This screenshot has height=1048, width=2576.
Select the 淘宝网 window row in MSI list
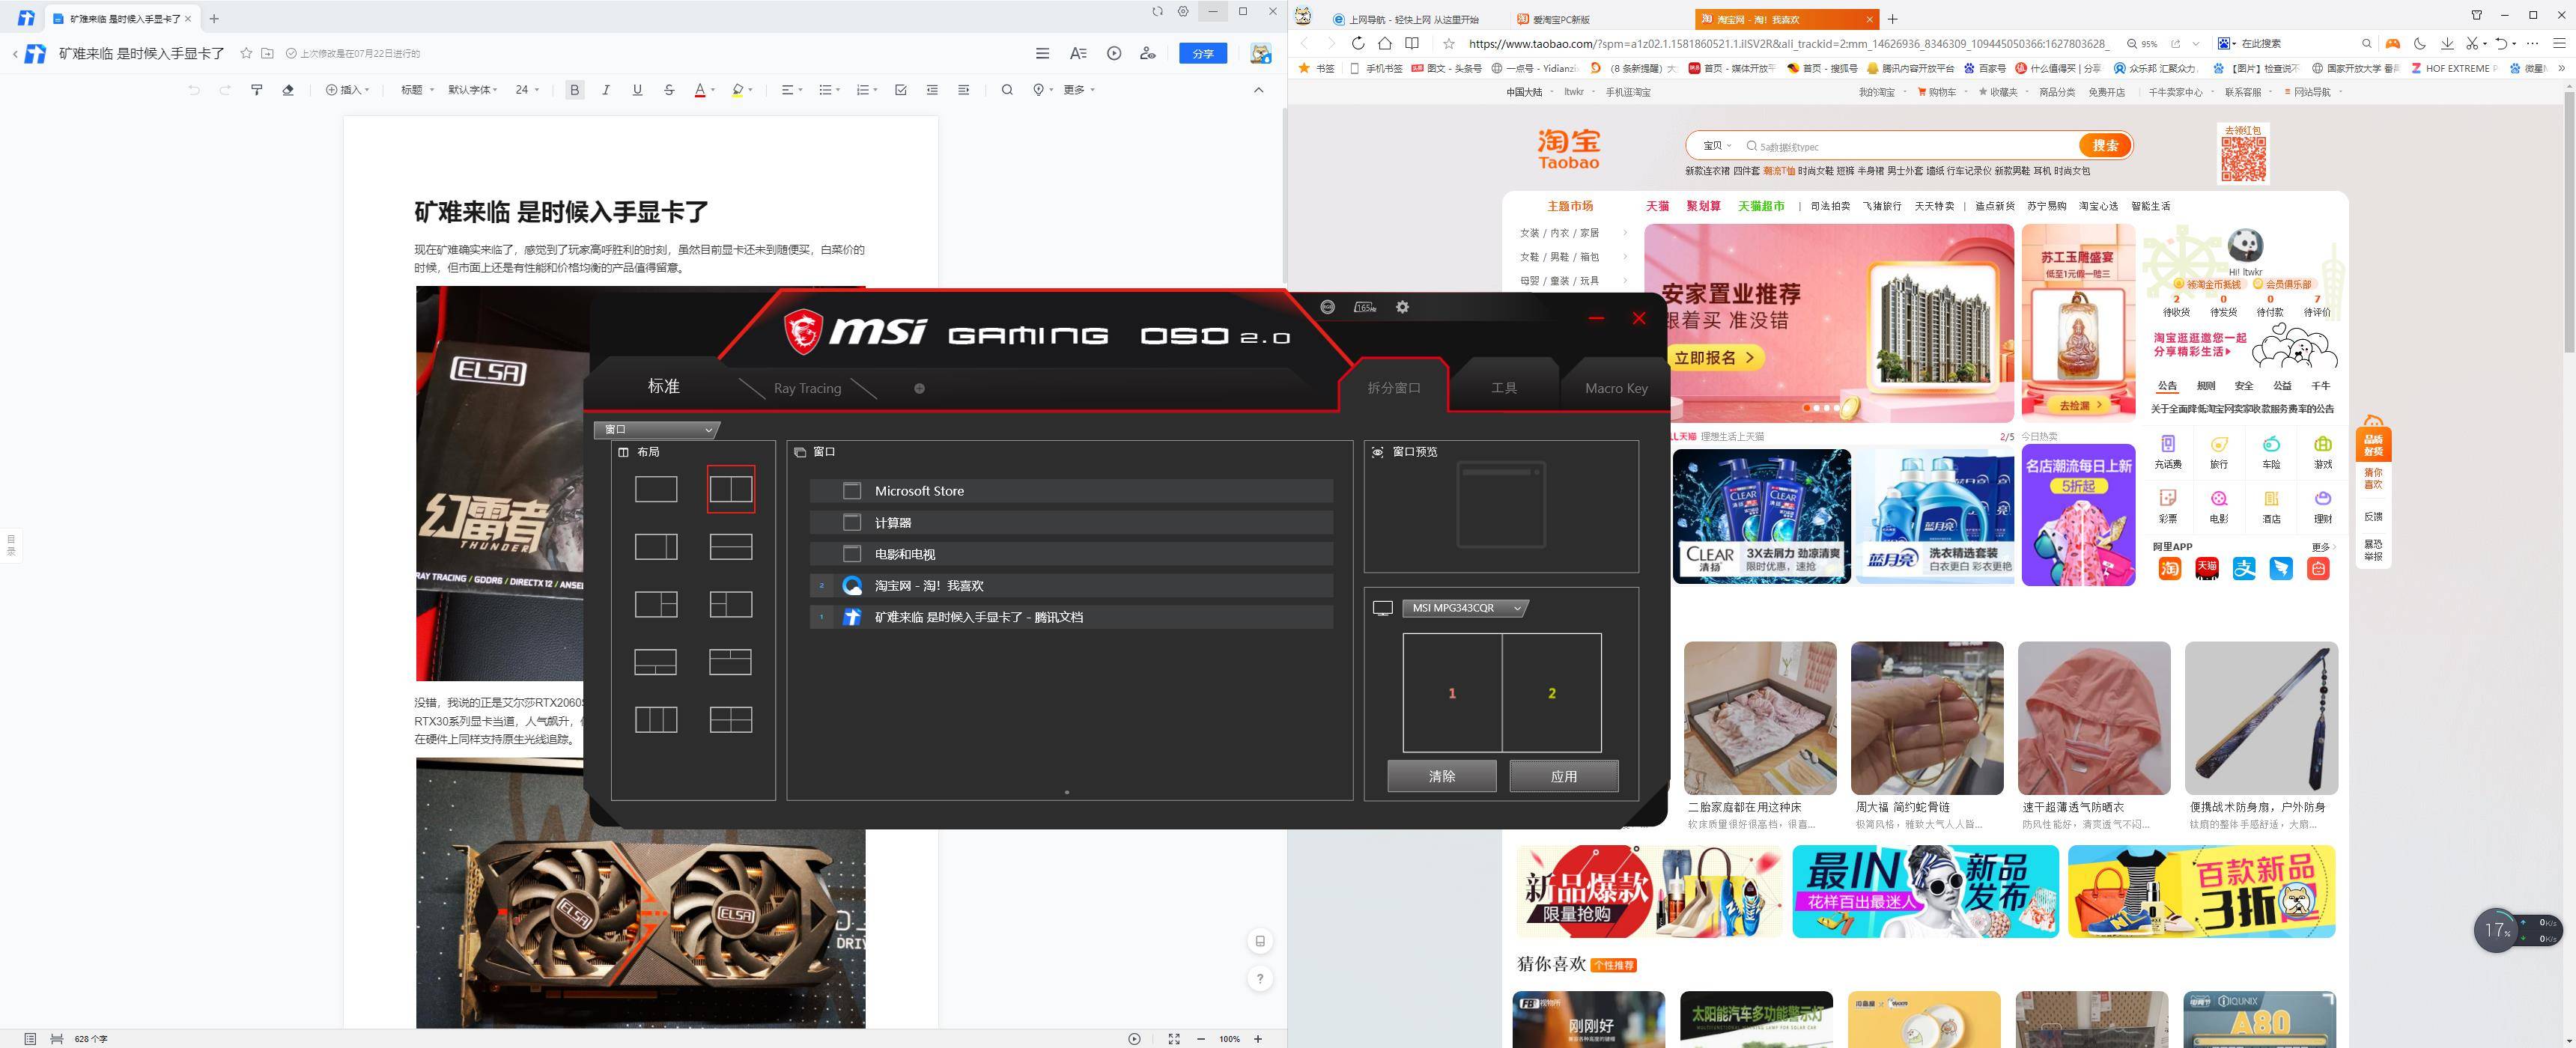(1071, 585)
